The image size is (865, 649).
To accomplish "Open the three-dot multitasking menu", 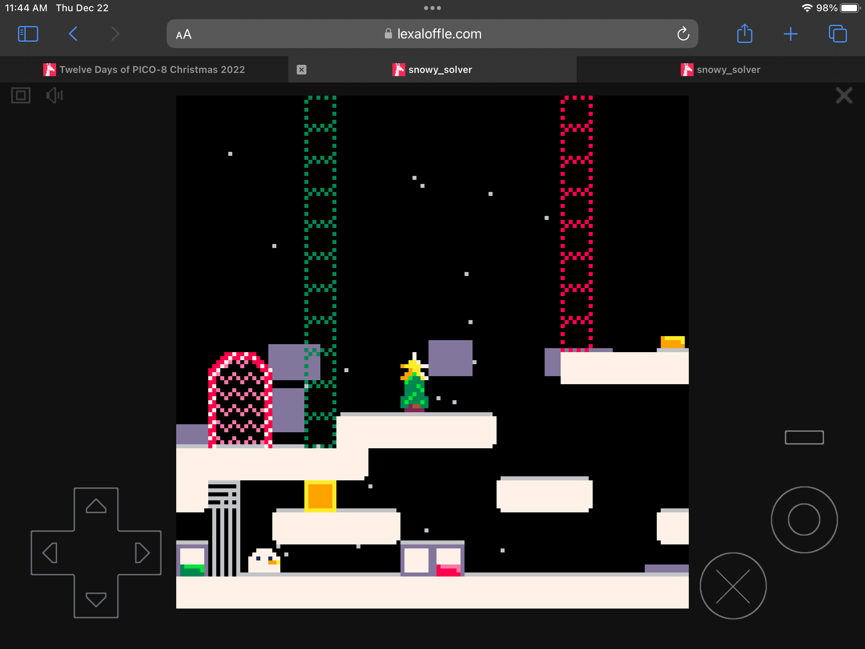I will pyautogui.click(x=432, y=8).
